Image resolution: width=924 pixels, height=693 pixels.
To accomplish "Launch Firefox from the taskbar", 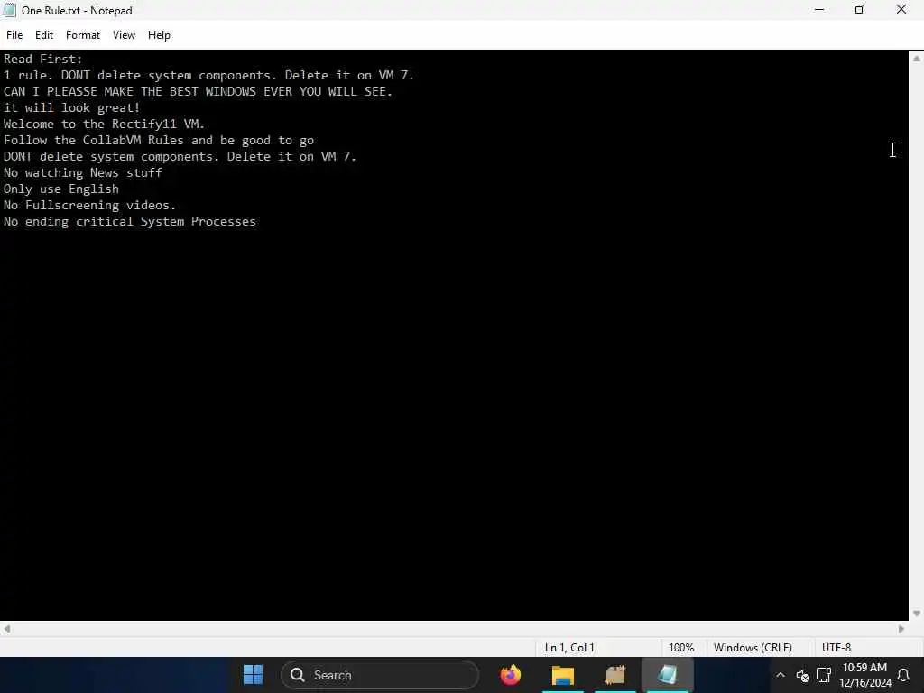I will [x=511, y=675].
